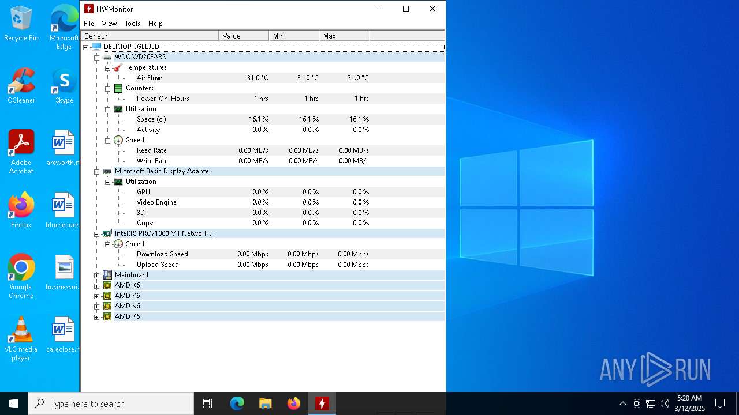Image resolution: width=739 pixels, height=415 pixels.
Task: Show hidden icons in the system tray
Action: [x=622, y=403]
